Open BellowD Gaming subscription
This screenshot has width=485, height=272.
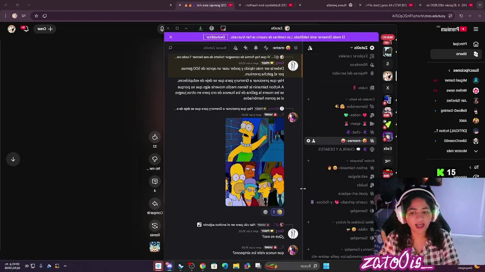click(456, 111)
